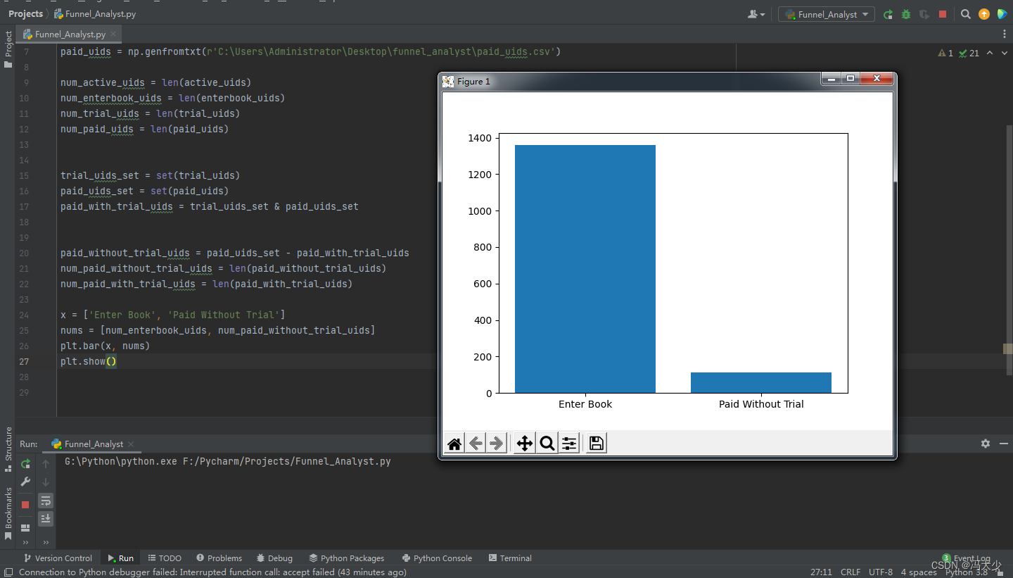Toggle soft-wrap in Run console
This screenshot has height=578, width=1013.
46,501
